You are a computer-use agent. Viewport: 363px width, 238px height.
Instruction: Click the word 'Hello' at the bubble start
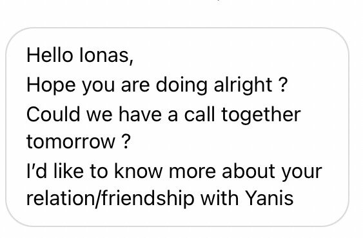pyautogui.click(x=50, y=55)
